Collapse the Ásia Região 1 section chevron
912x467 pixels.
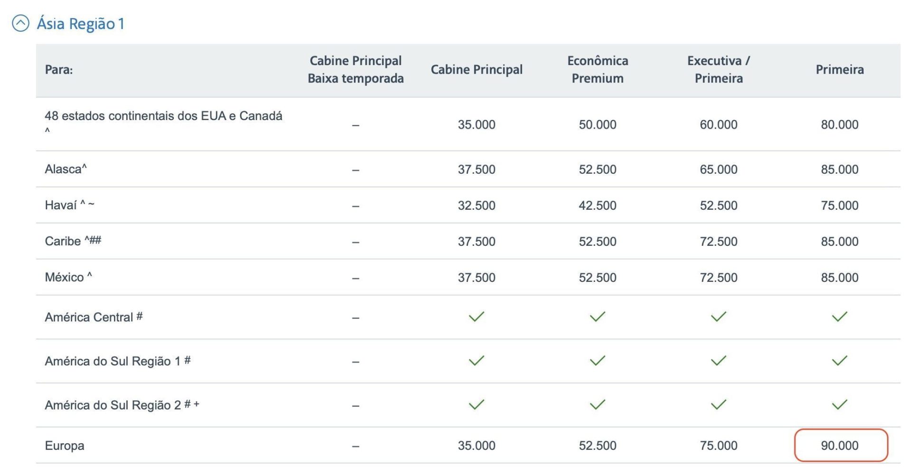[20, 23]
